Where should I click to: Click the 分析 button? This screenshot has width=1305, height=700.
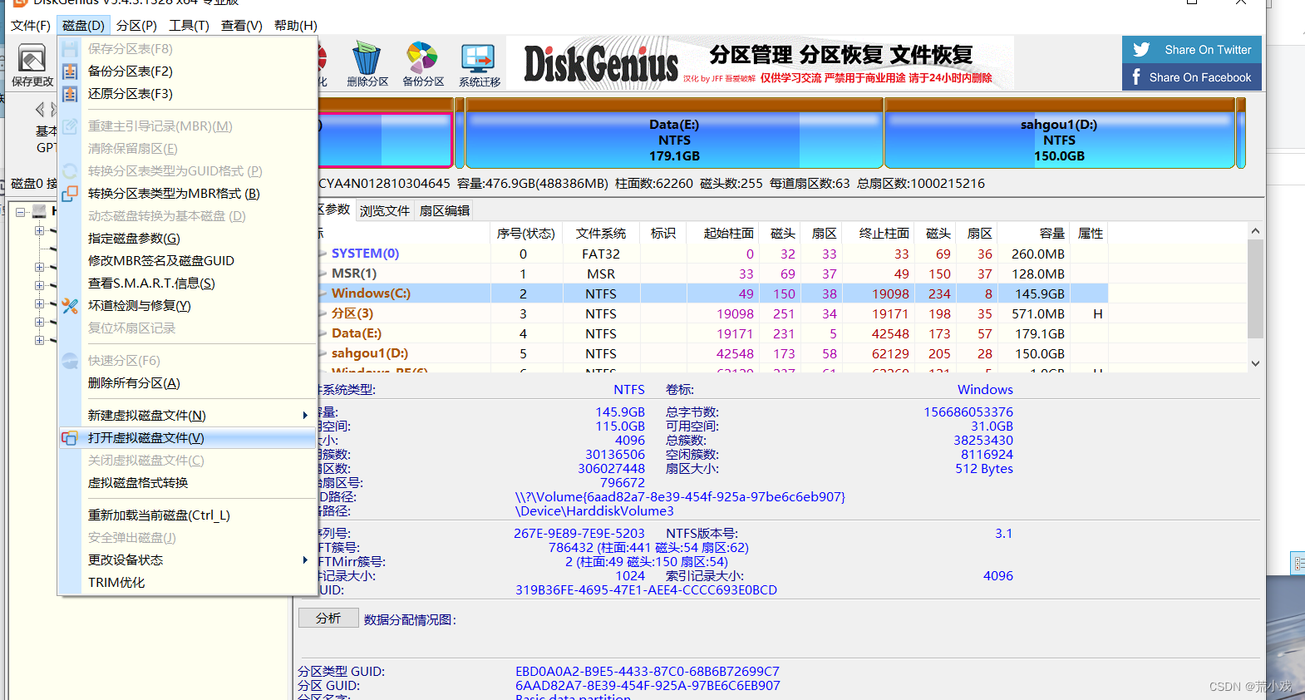pyautogui.click(x=328, y=619)
